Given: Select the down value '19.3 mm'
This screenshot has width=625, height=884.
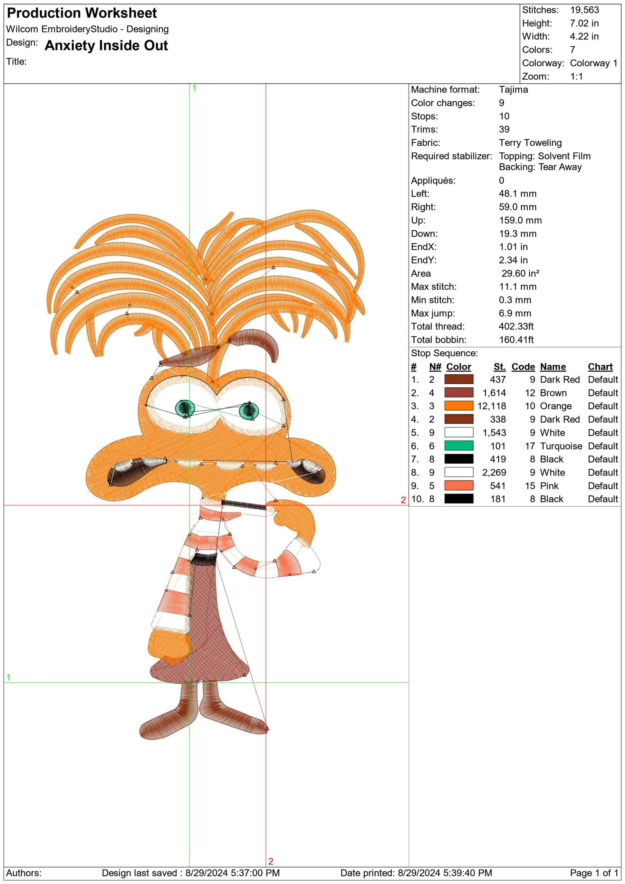Looking at the screenshot, I should point(518,233).
